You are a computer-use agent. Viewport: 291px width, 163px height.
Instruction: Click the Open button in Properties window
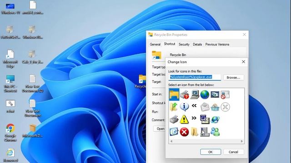[x=160, y=129]
